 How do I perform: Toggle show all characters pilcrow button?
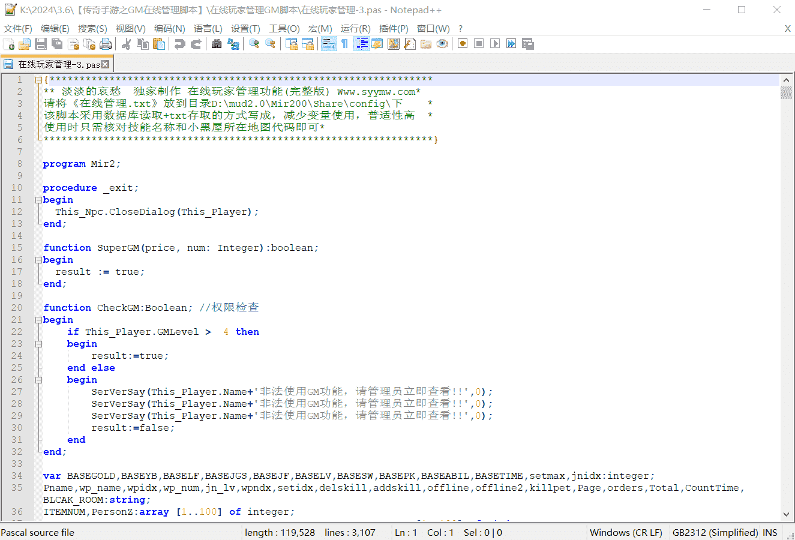pyautogui.click(x=345, y=44)
